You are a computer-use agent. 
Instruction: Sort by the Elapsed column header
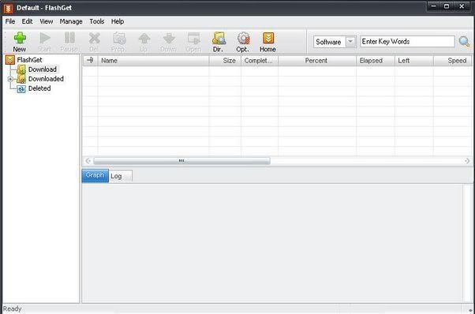pyautogui.click(x=376, y=61)
